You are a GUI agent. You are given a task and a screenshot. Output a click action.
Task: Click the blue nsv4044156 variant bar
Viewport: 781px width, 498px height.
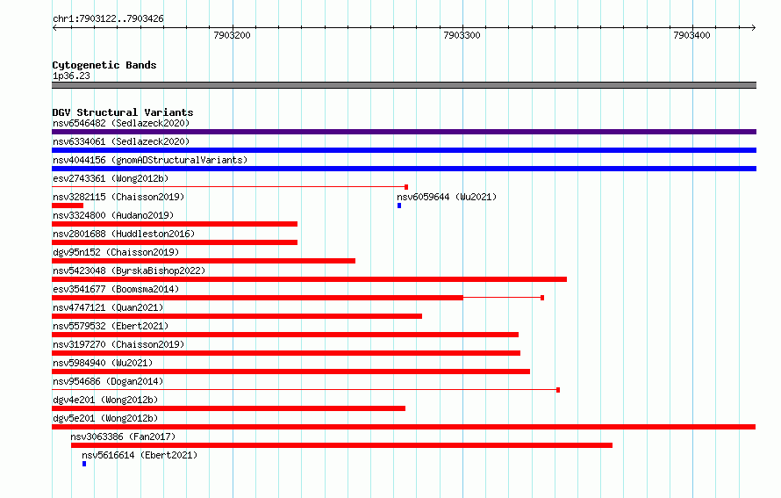pos(404,169)
